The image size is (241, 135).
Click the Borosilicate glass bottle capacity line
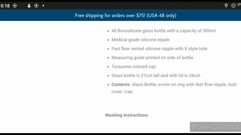(163, 31)
